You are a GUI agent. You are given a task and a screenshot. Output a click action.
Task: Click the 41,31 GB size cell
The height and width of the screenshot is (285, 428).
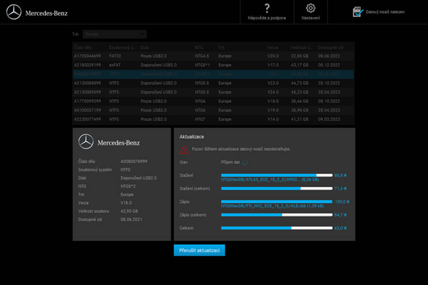pos(300,119)
